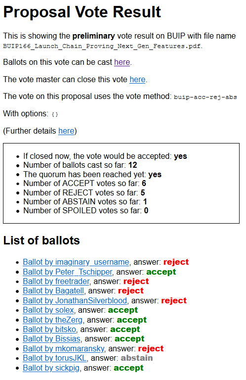Open Ballot by mkomaransky

click(x=64, y=348)
